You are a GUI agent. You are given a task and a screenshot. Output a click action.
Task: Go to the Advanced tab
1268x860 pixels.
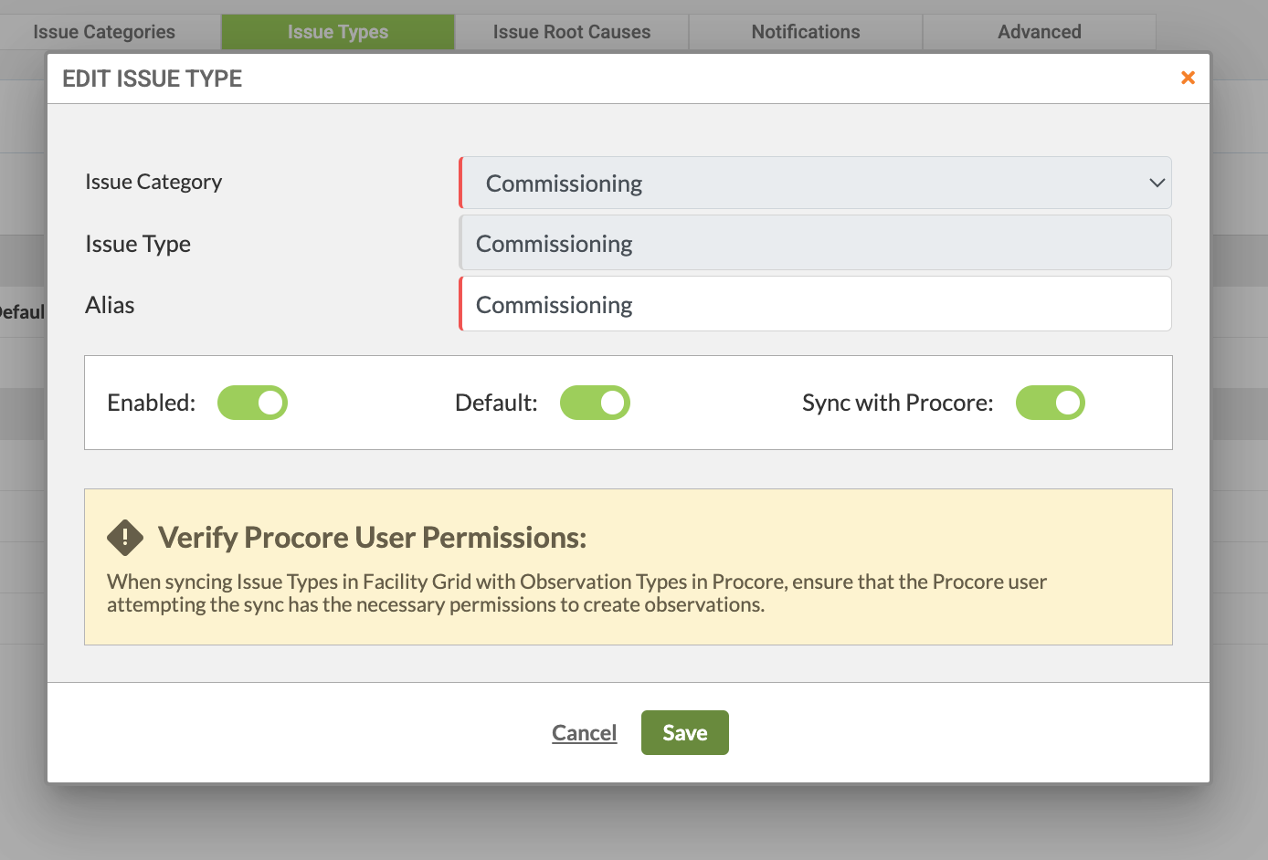point(1039,31)
